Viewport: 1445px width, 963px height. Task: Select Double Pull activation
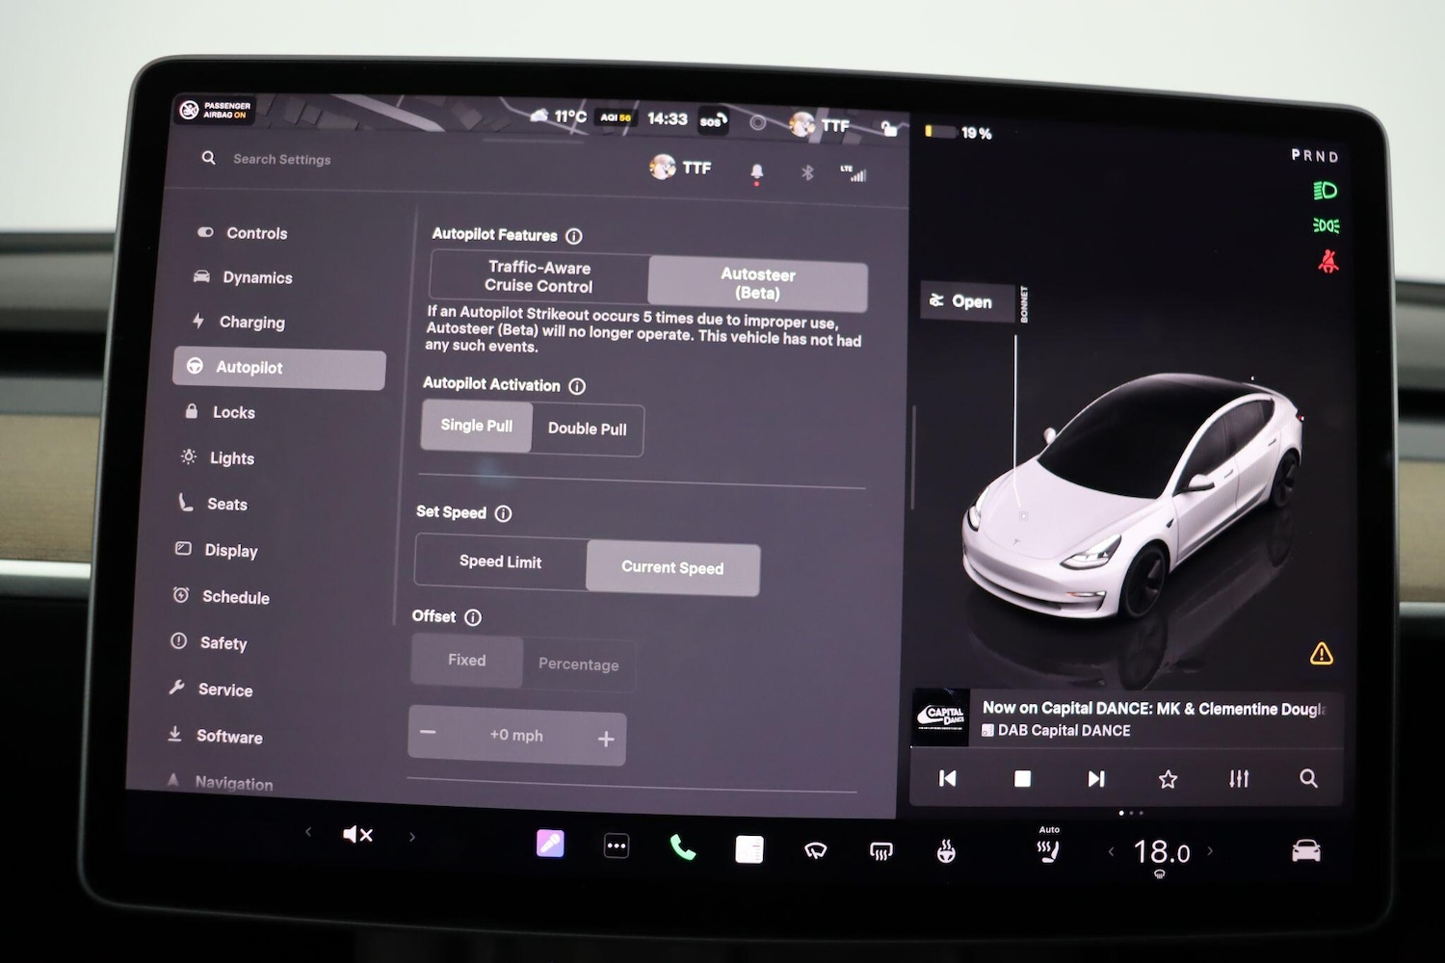(588, 429)
